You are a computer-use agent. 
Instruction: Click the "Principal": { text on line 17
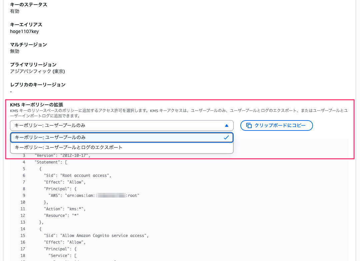[60, 249]
